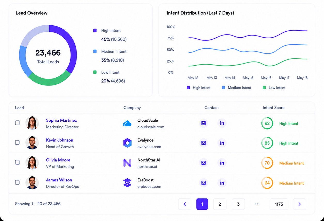
Task: Open Olivia Moore lead profile link
Action: click(x=58, y=160)
